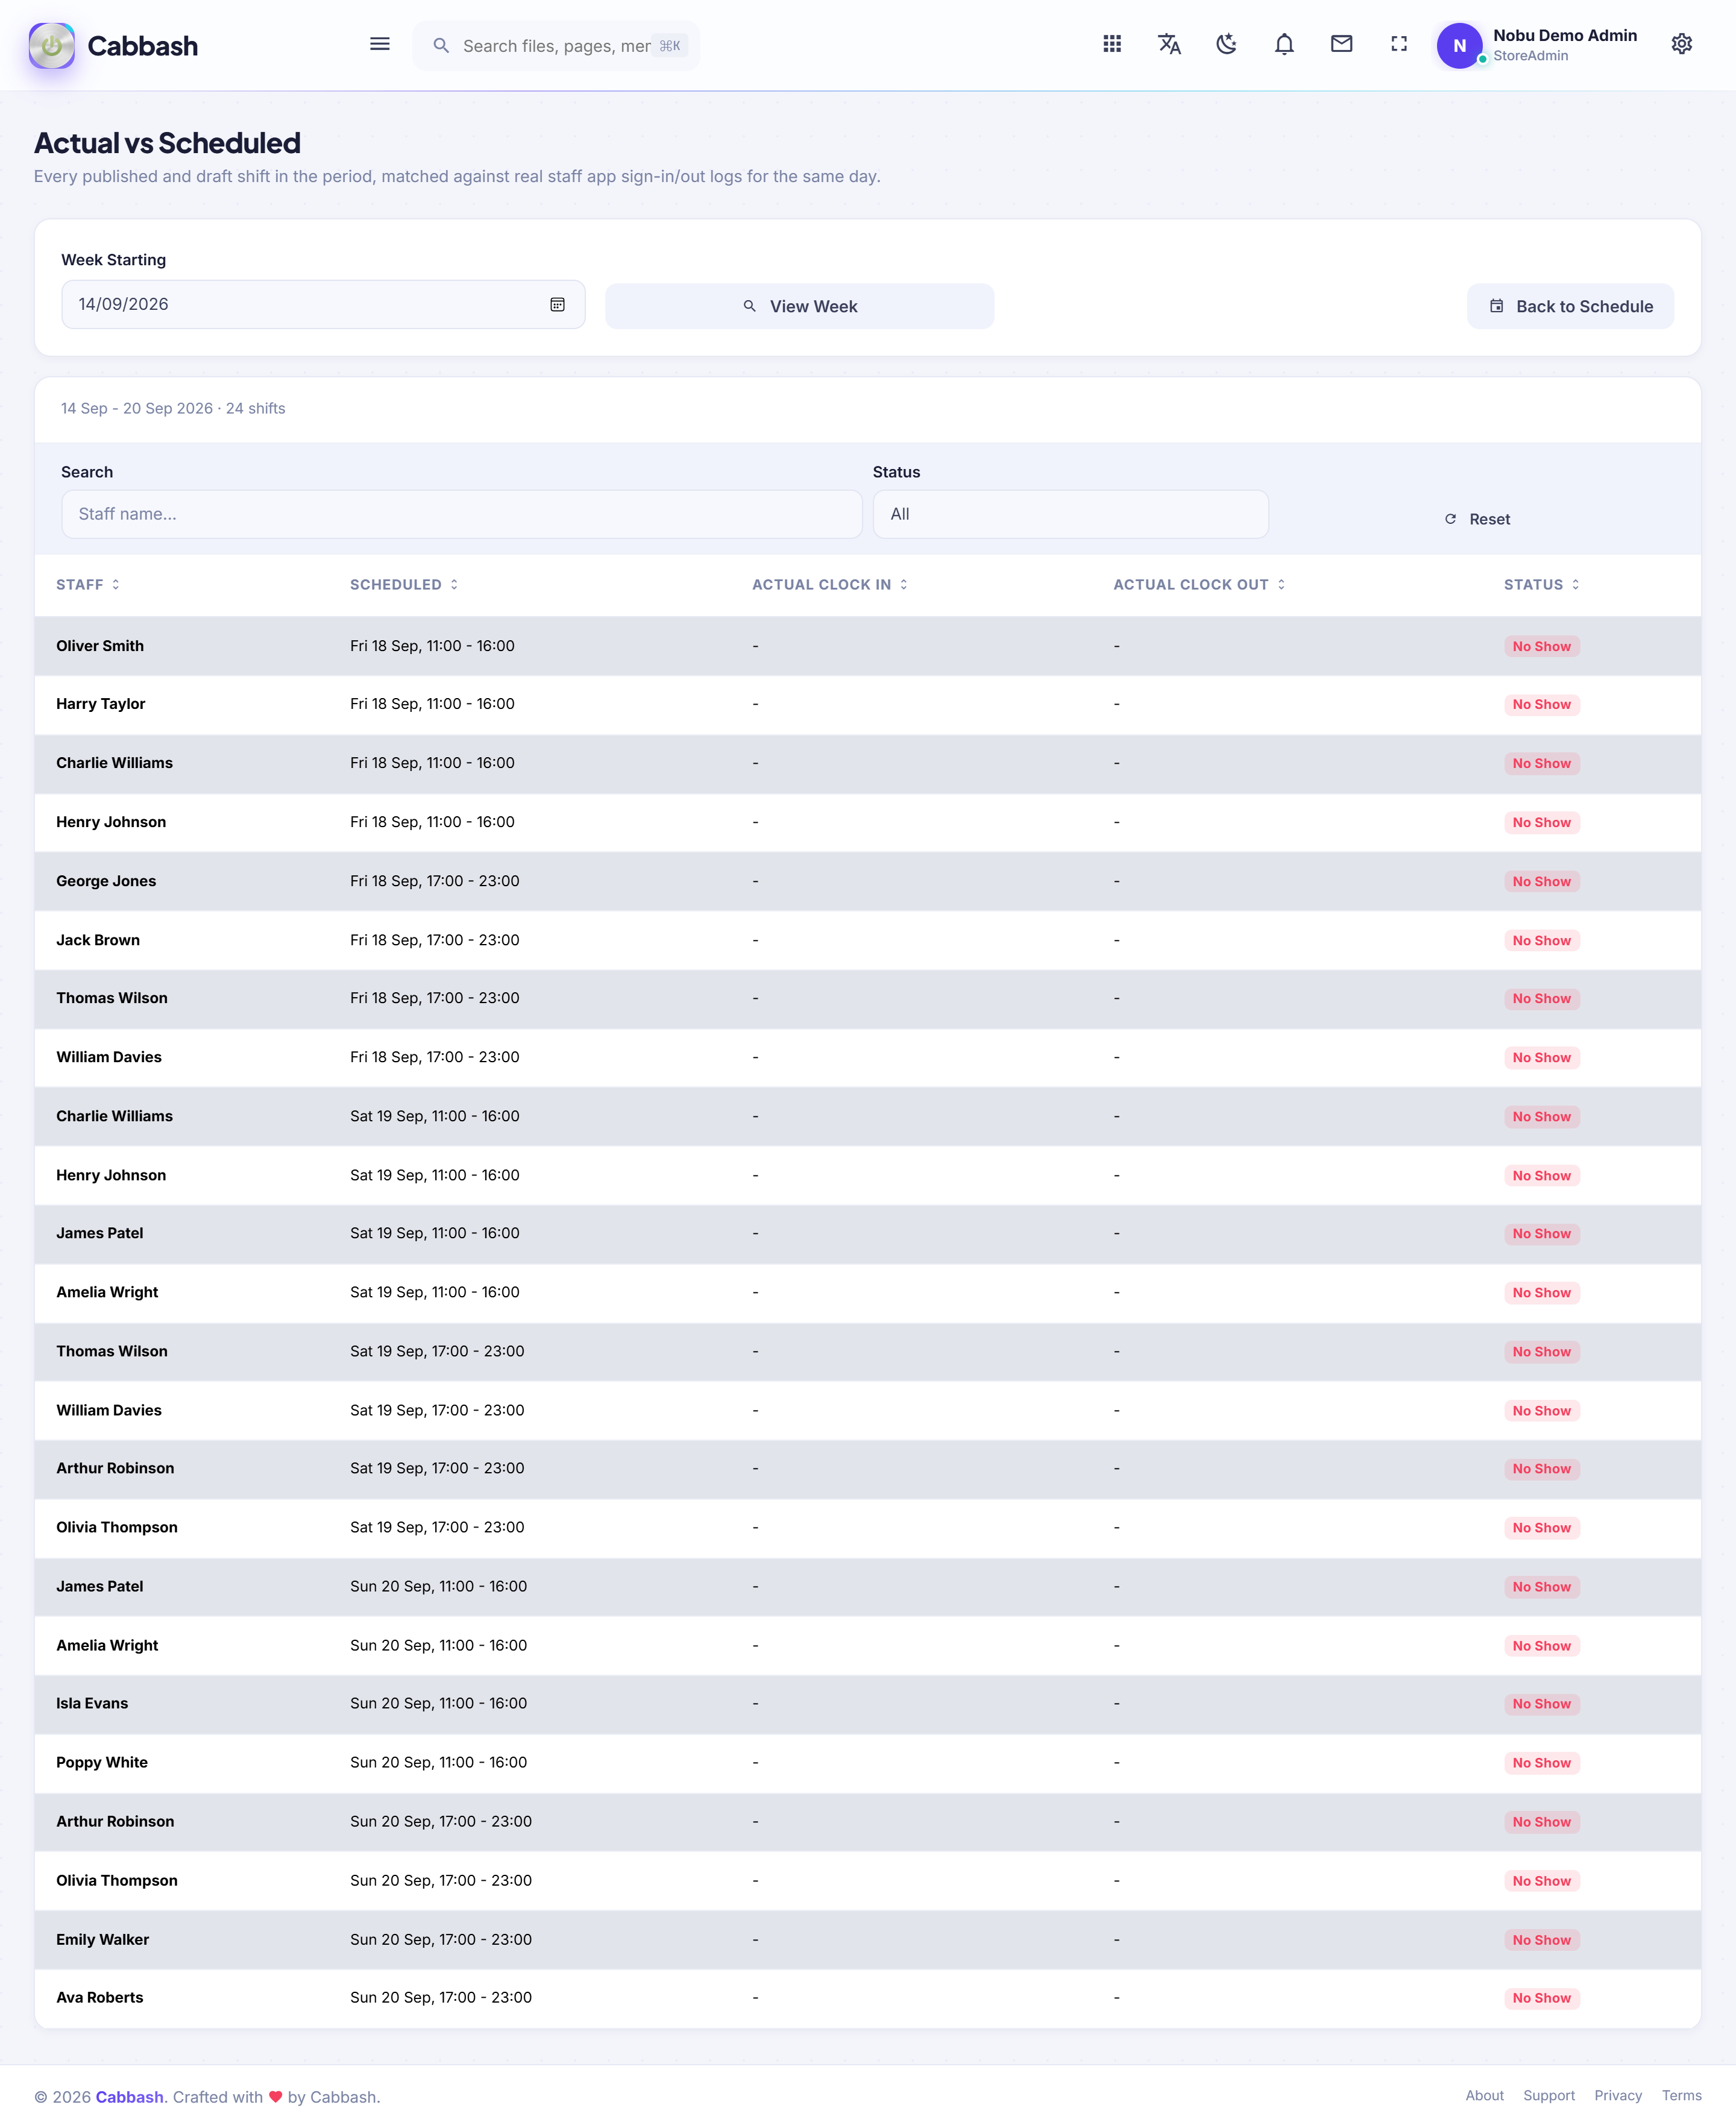Sort by the Scheduled column header
Screen dimensions: 1736x2128
click(404, 585)
